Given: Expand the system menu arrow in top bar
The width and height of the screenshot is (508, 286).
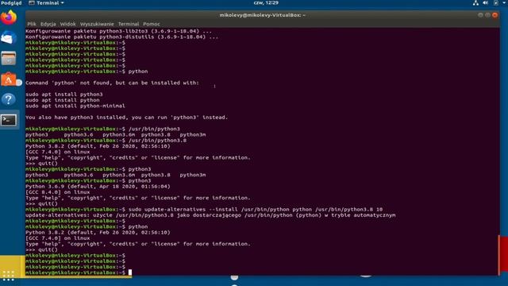Looking at the screenshot, I should tap(505, 3).
